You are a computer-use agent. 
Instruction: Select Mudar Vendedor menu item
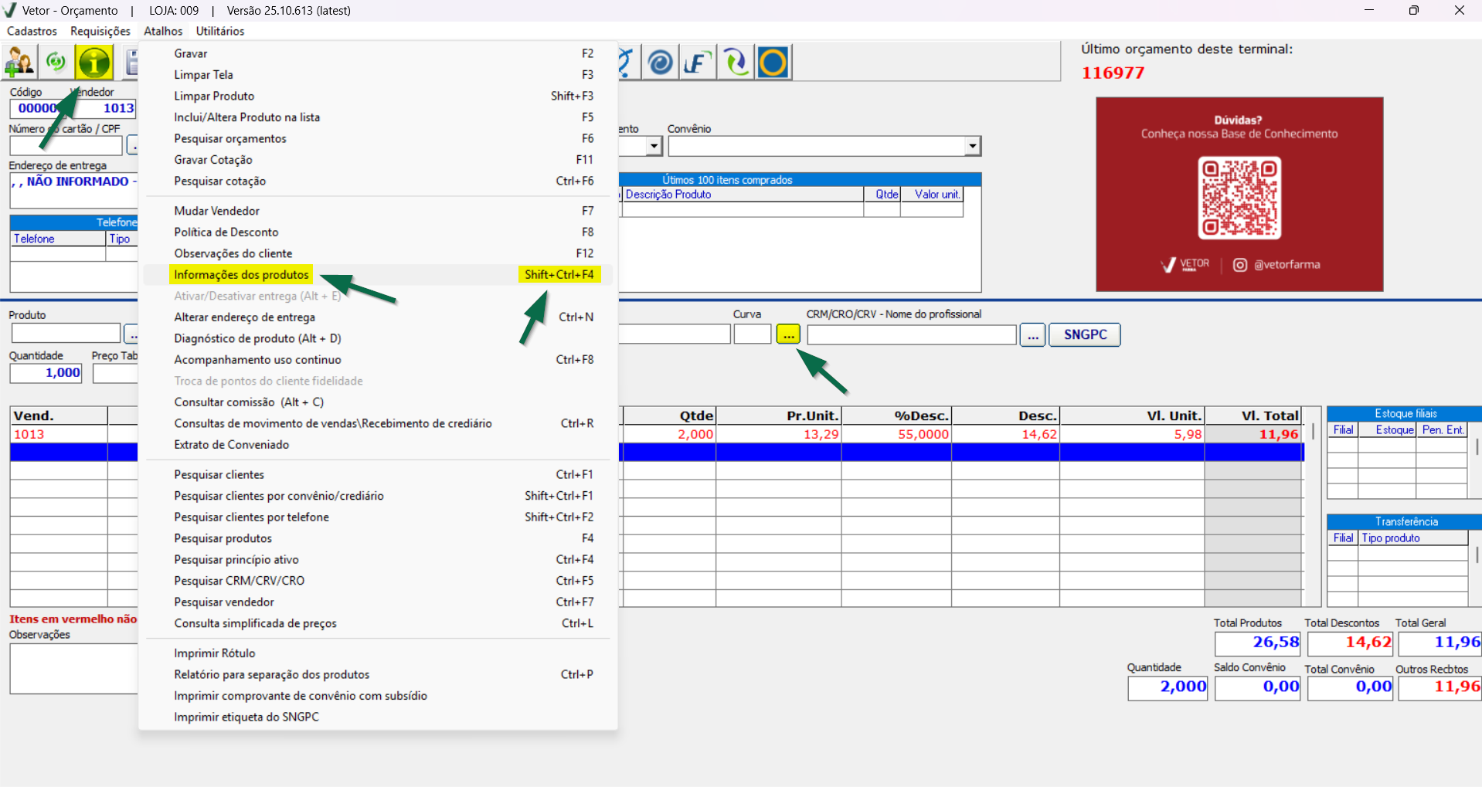(x=217, y=211)
